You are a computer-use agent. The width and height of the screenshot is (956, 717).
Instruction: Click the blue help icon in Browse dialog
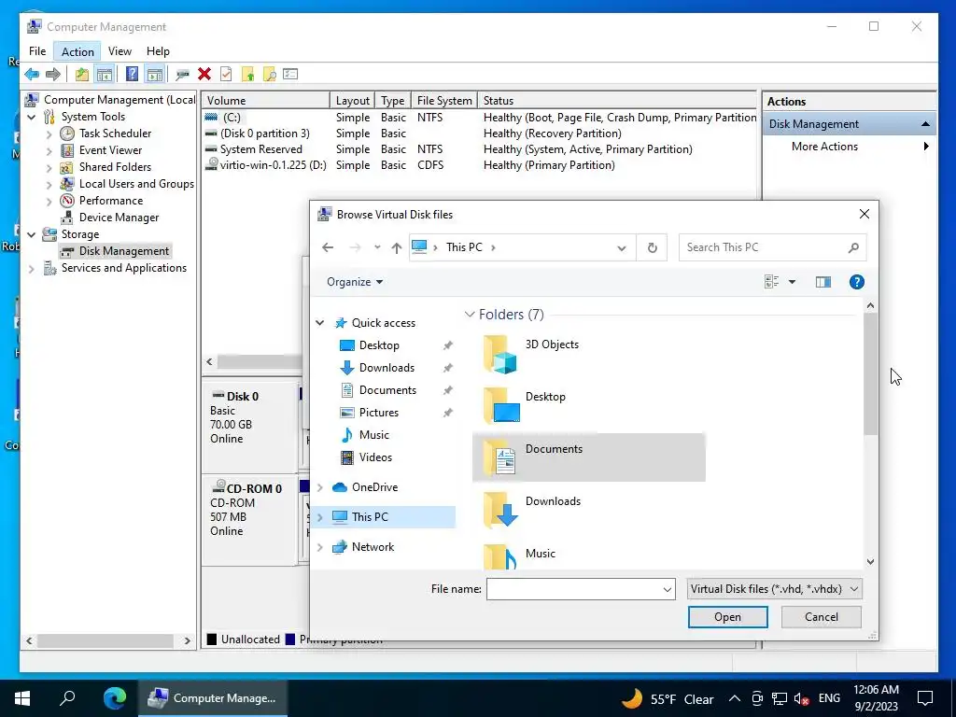click(857, 282)
